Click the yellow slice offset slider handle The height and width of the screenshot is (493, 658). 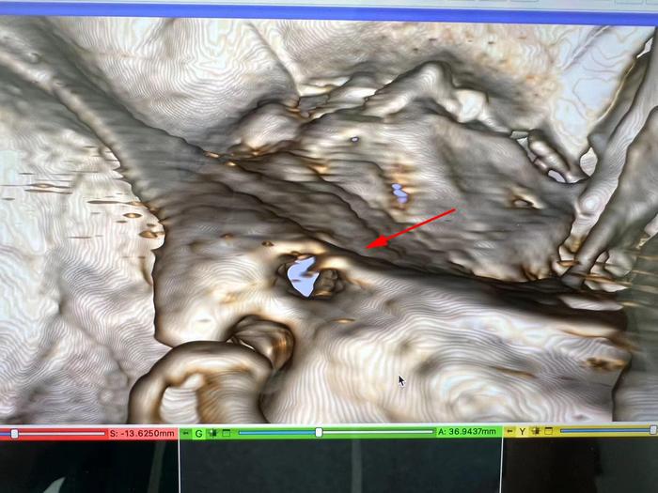pos(650,431)
